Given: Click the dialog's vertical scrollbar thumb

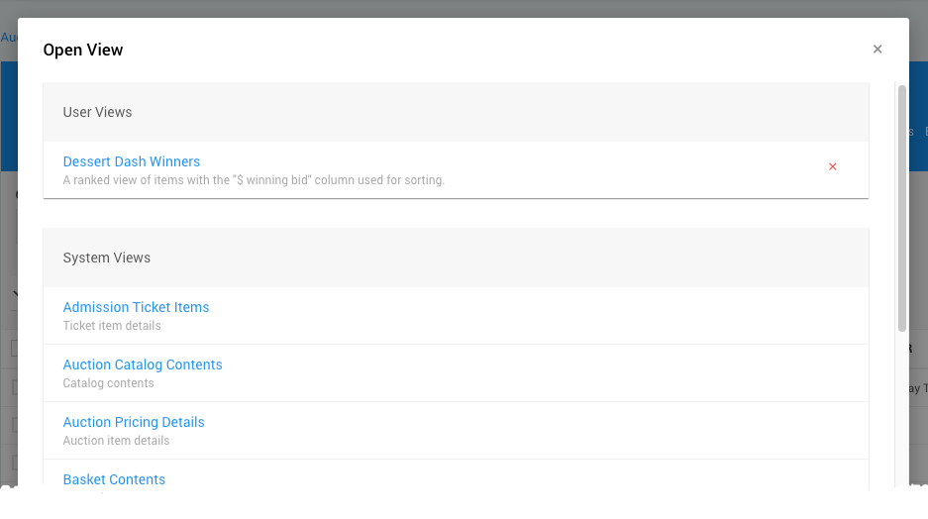Looking at the screenshot, I should pos(901,208).
